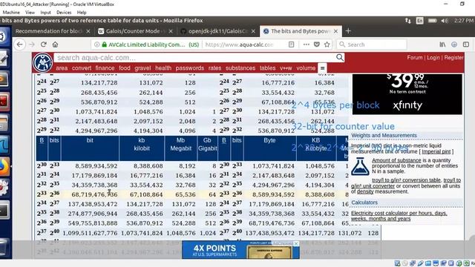The width and height of the screenshot is (475, 267).
Task: Click the network arrows indicator in panel
Action: click(x=407, y=21)
